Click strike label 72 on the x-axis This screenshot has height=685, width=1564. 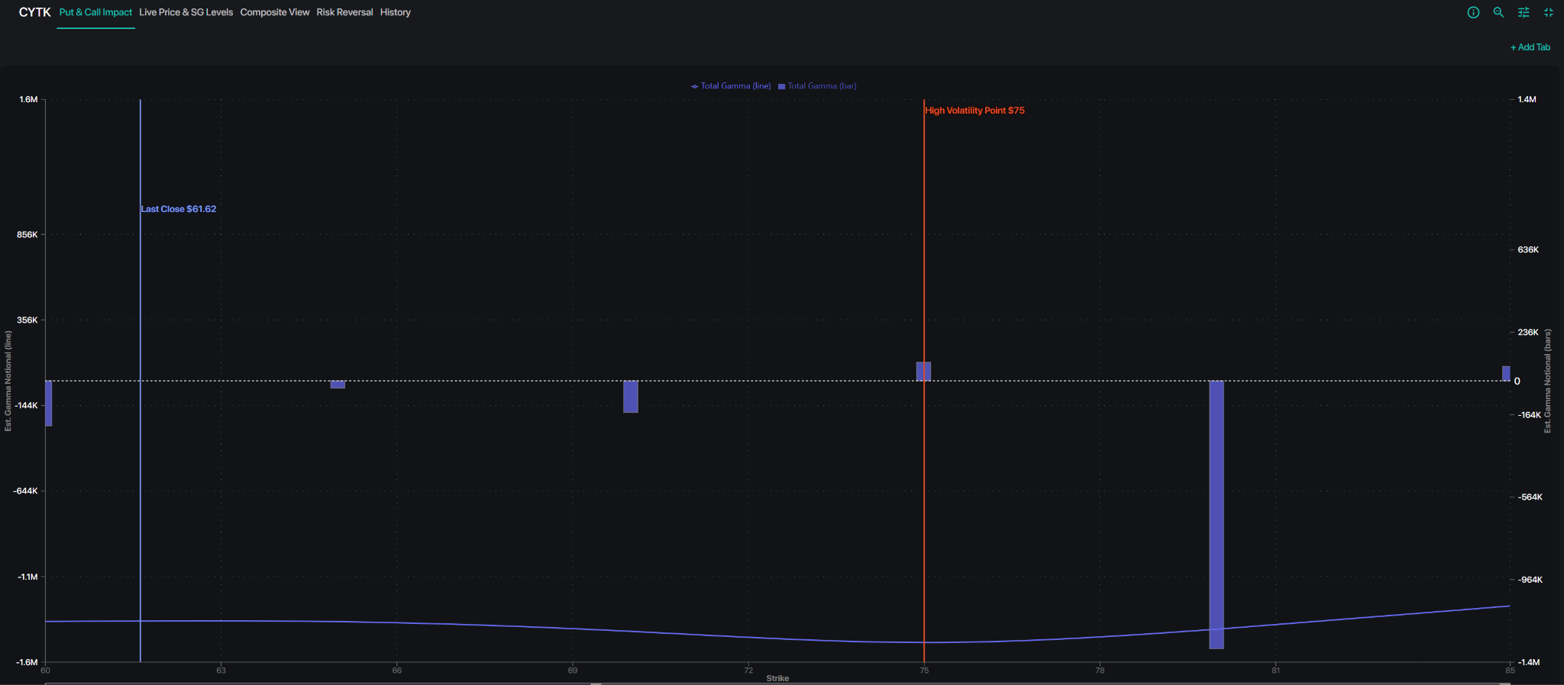(748, 671)
